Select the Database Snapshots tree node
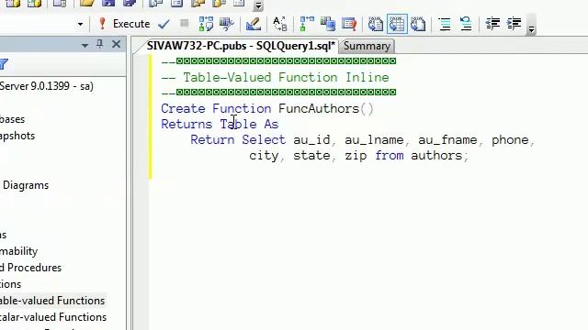The image size is (588, 330). pos(17,136)
